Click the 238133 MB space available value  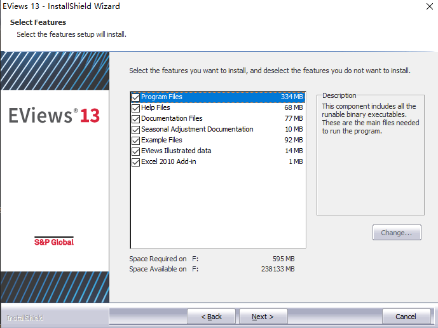click(278, 269)
